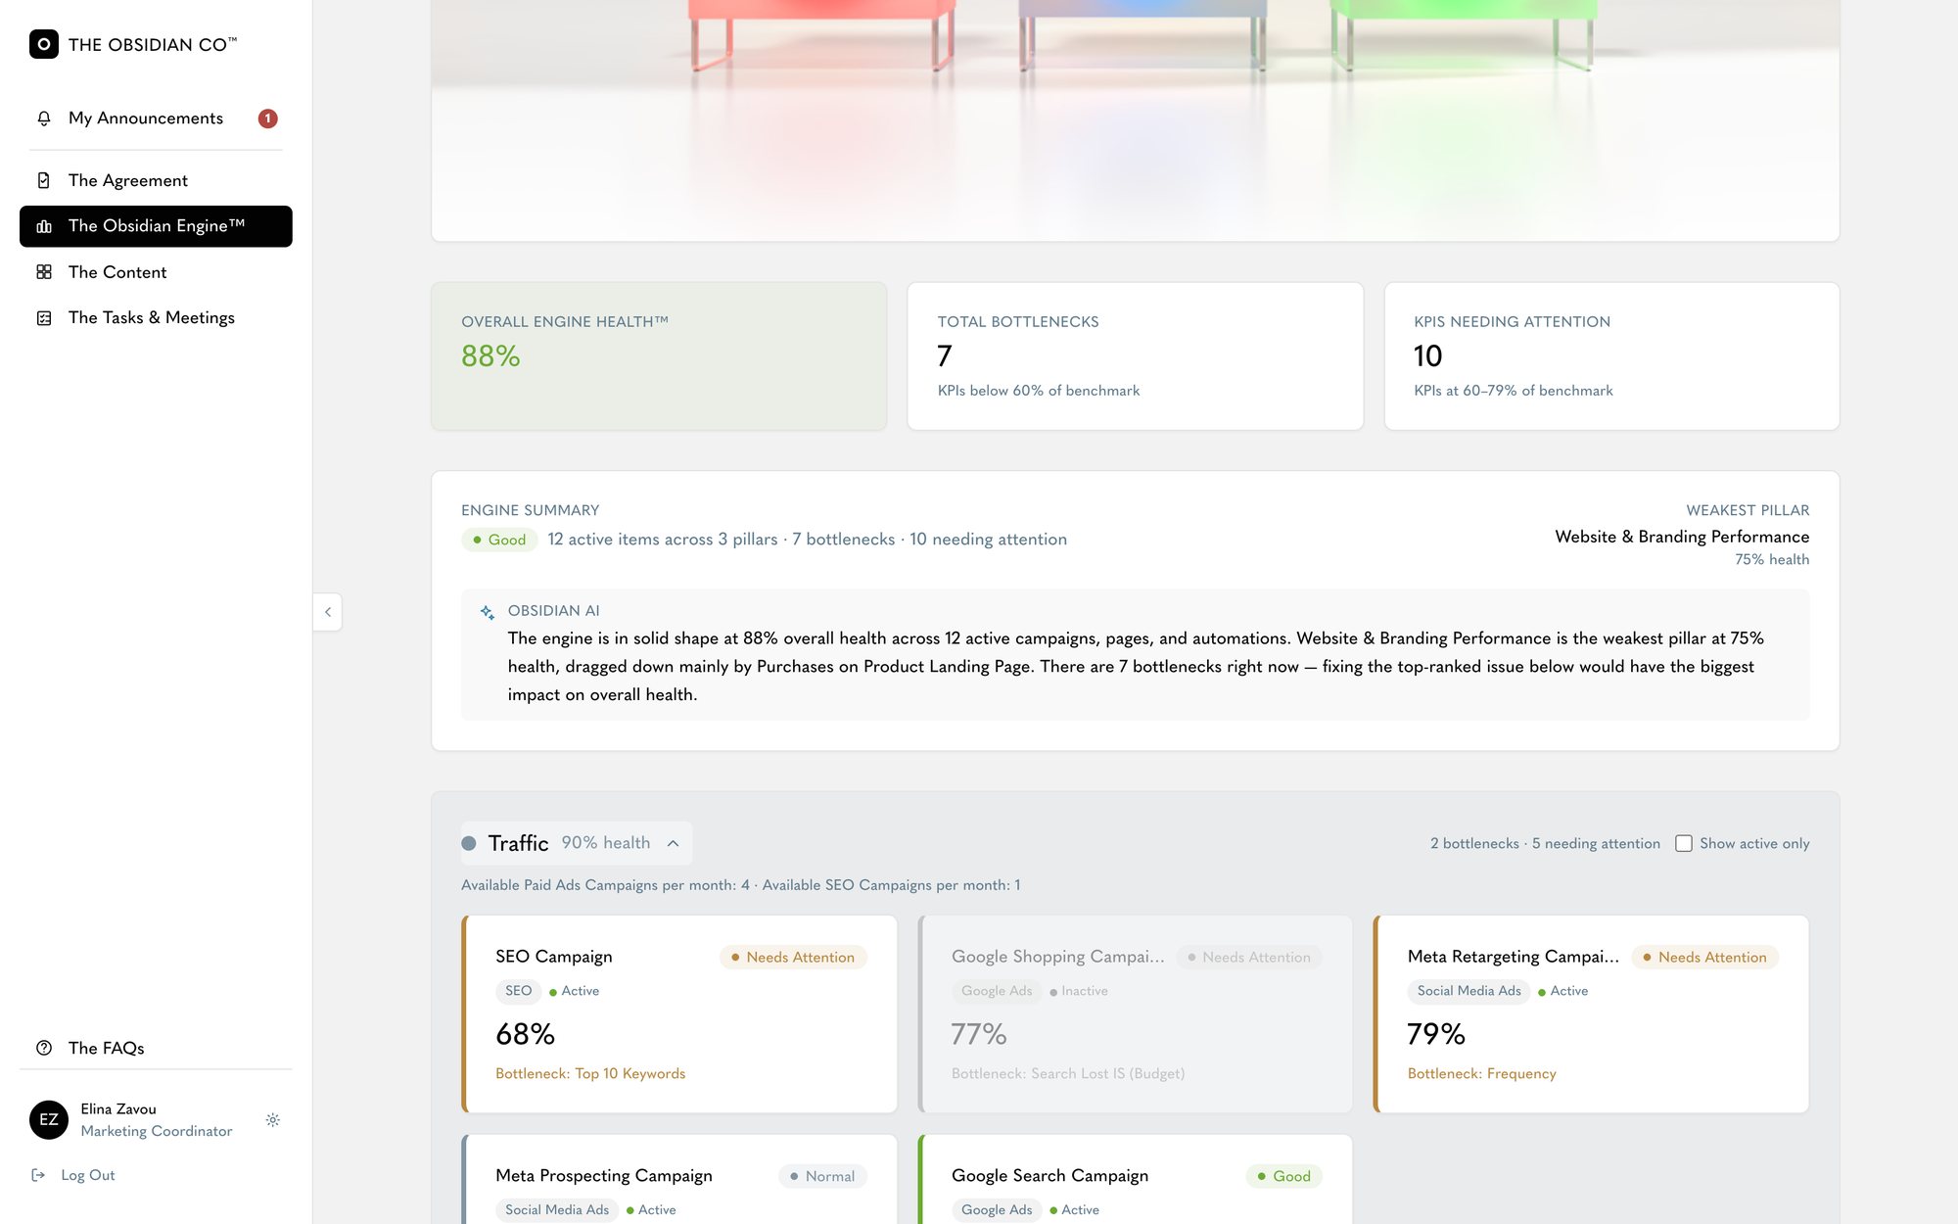Click the KPIs Needing Attention card

coord(1611,356)
